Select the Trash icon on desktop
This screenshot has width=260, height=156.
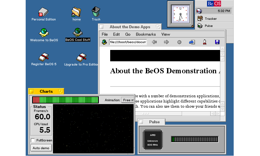(x=96, y=12)
